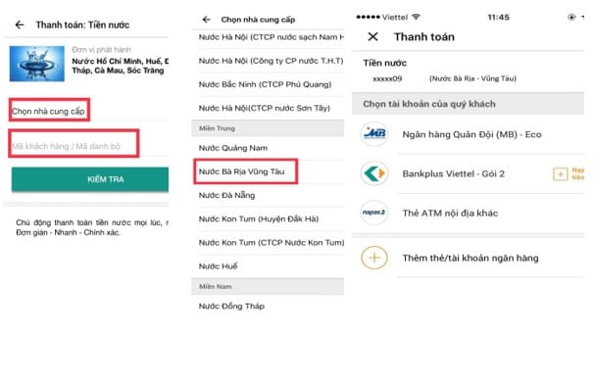Open the Chọn nhà cung cấp selector

pos(49,111)
